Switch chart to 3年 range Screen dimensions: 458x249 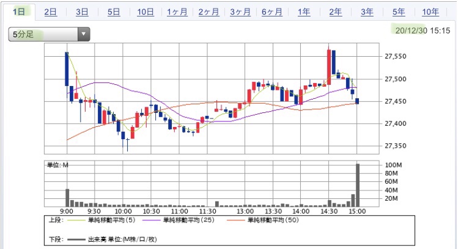pyautogui.click(x=367, y=12)
